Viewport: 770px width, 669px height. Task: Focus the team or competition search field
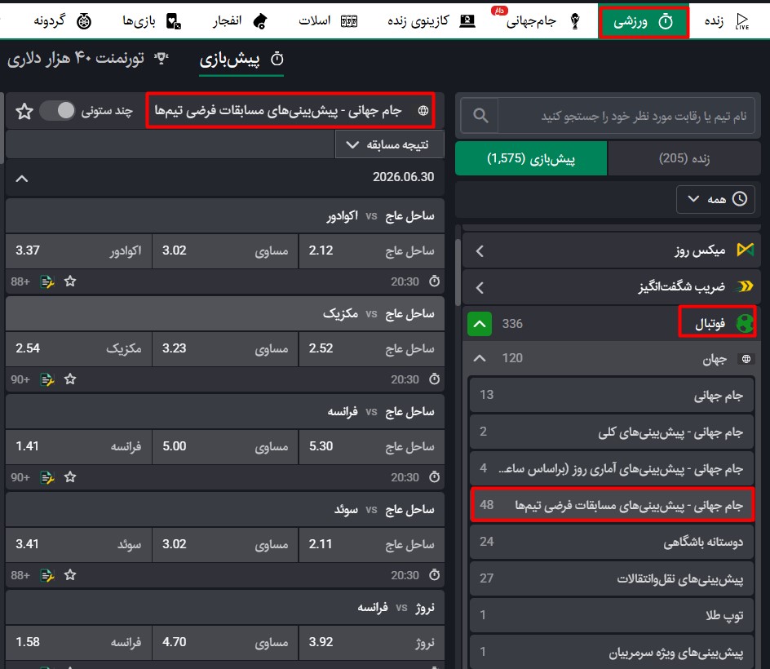pyautogui.click(x=626, y=116)
